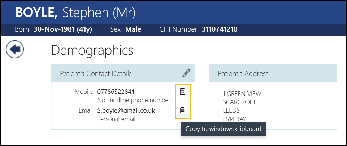Click the Mobile field label
347x146 pixels.
pyautogui.click(x=84, y=92)
